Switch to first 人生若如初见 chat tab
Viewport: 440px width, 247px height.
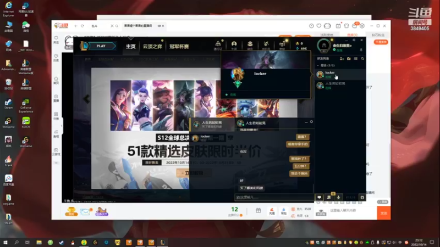pos(212,125)
